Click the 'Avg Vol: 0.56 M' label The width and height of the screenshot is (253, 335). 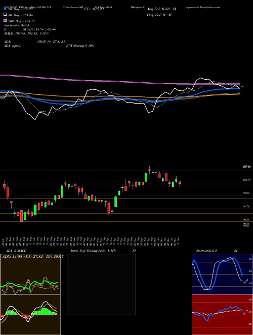pos(161,9)
